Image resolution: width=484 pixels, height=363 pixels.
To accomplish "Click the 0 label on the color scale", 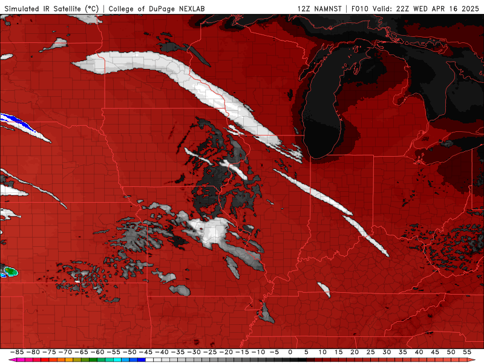I will [290, 352].
